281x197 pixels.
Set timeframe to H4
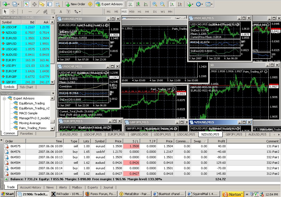coord(147,12)
